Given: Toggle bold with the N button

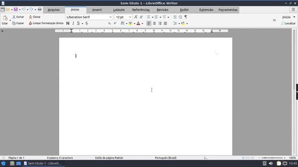Looking at the screenshot, I should [68, 23].
